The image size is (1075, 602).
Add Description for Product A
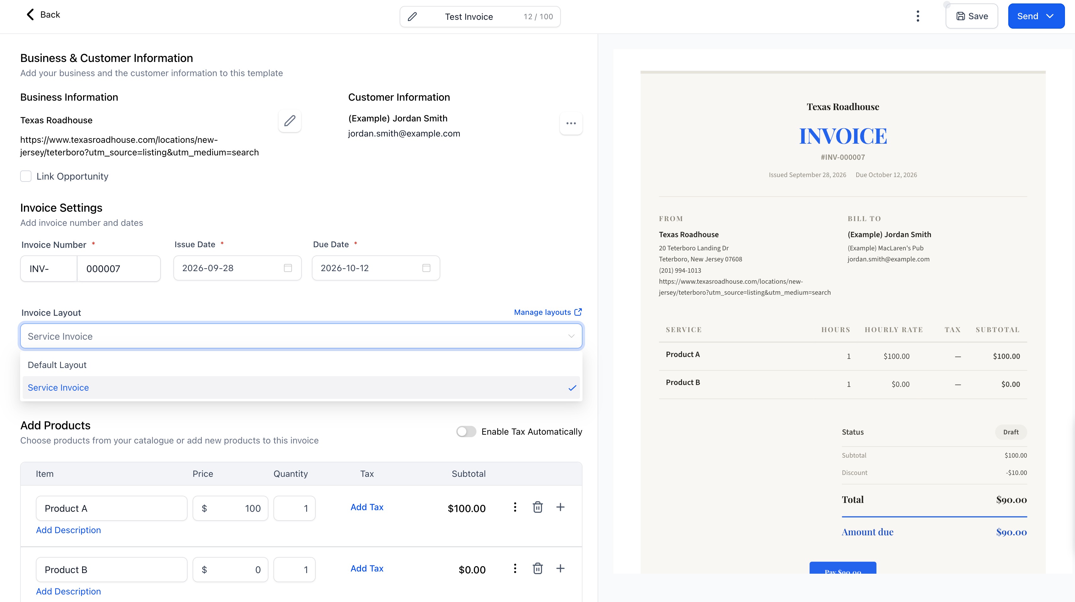[68, 530]
